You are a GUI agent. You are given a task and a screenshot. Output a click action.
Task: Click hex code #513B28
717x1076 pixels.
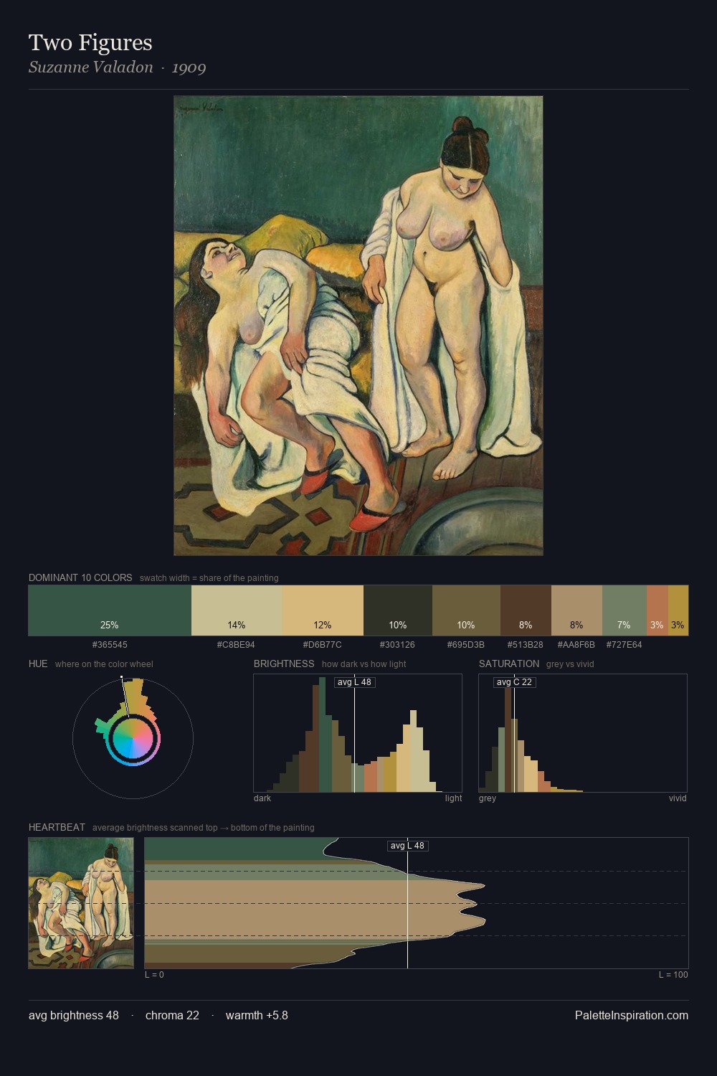click(526, 645)
